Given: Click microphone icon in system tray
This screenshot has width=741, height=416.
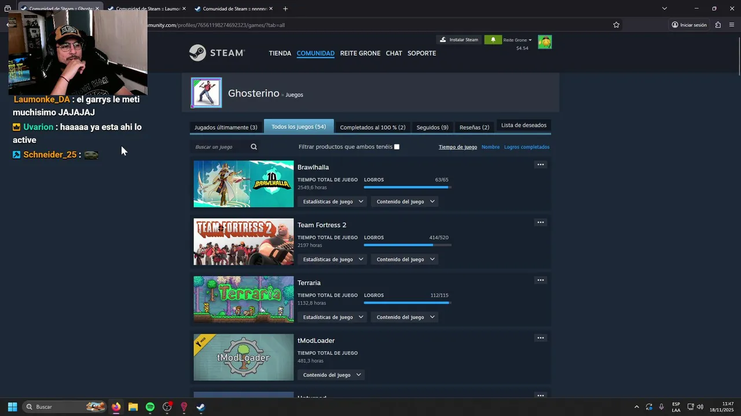Looking at the screenshot, I should (x=662, y=407).
